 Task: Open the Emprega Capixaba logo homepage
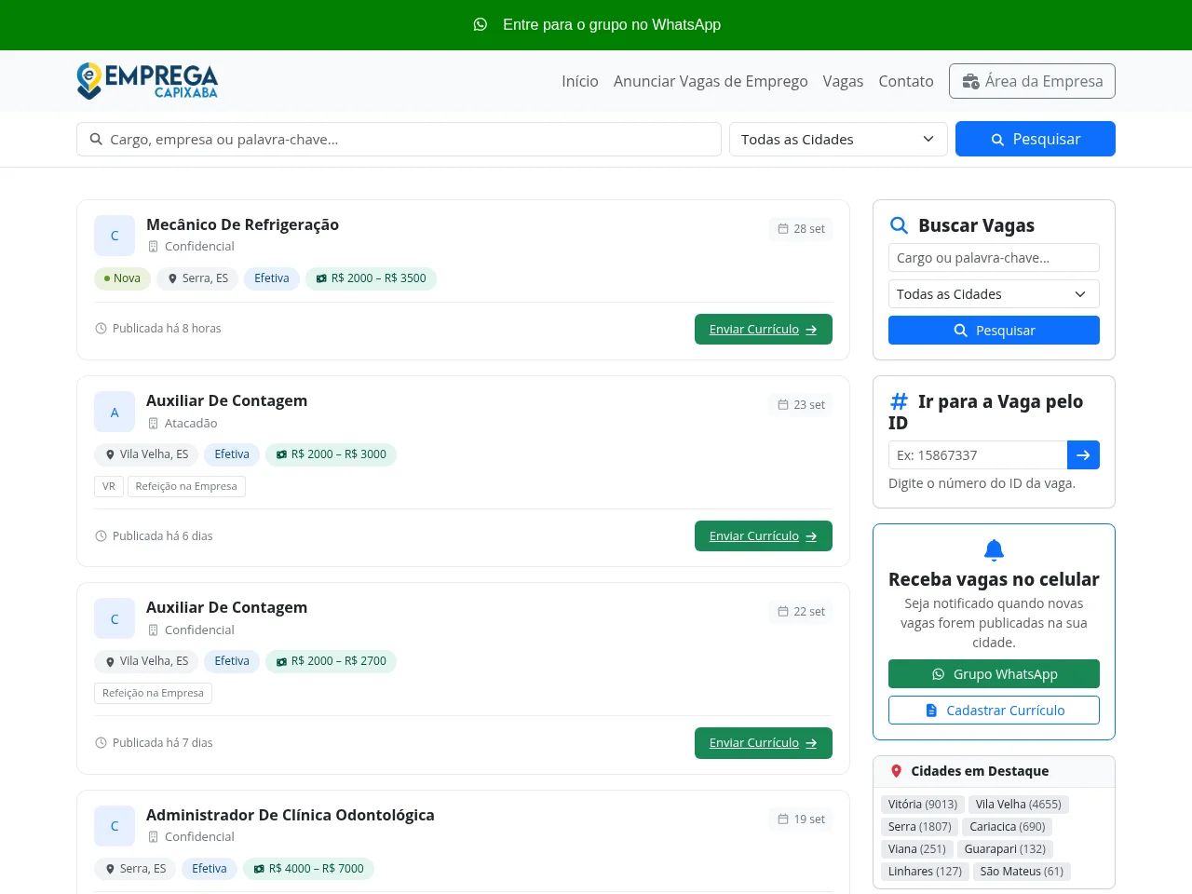point(147,81)
